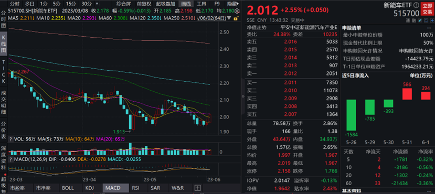
Task: Click the 卖五 price 2.016
Action: [291, 42]
